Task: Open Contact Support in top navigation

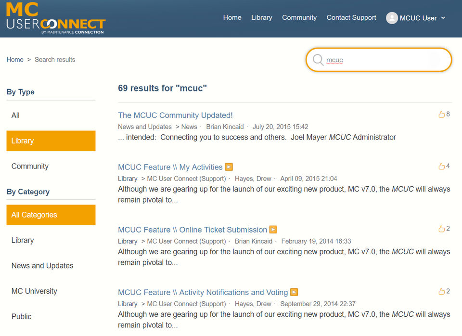Action: [x=351, y=18]
